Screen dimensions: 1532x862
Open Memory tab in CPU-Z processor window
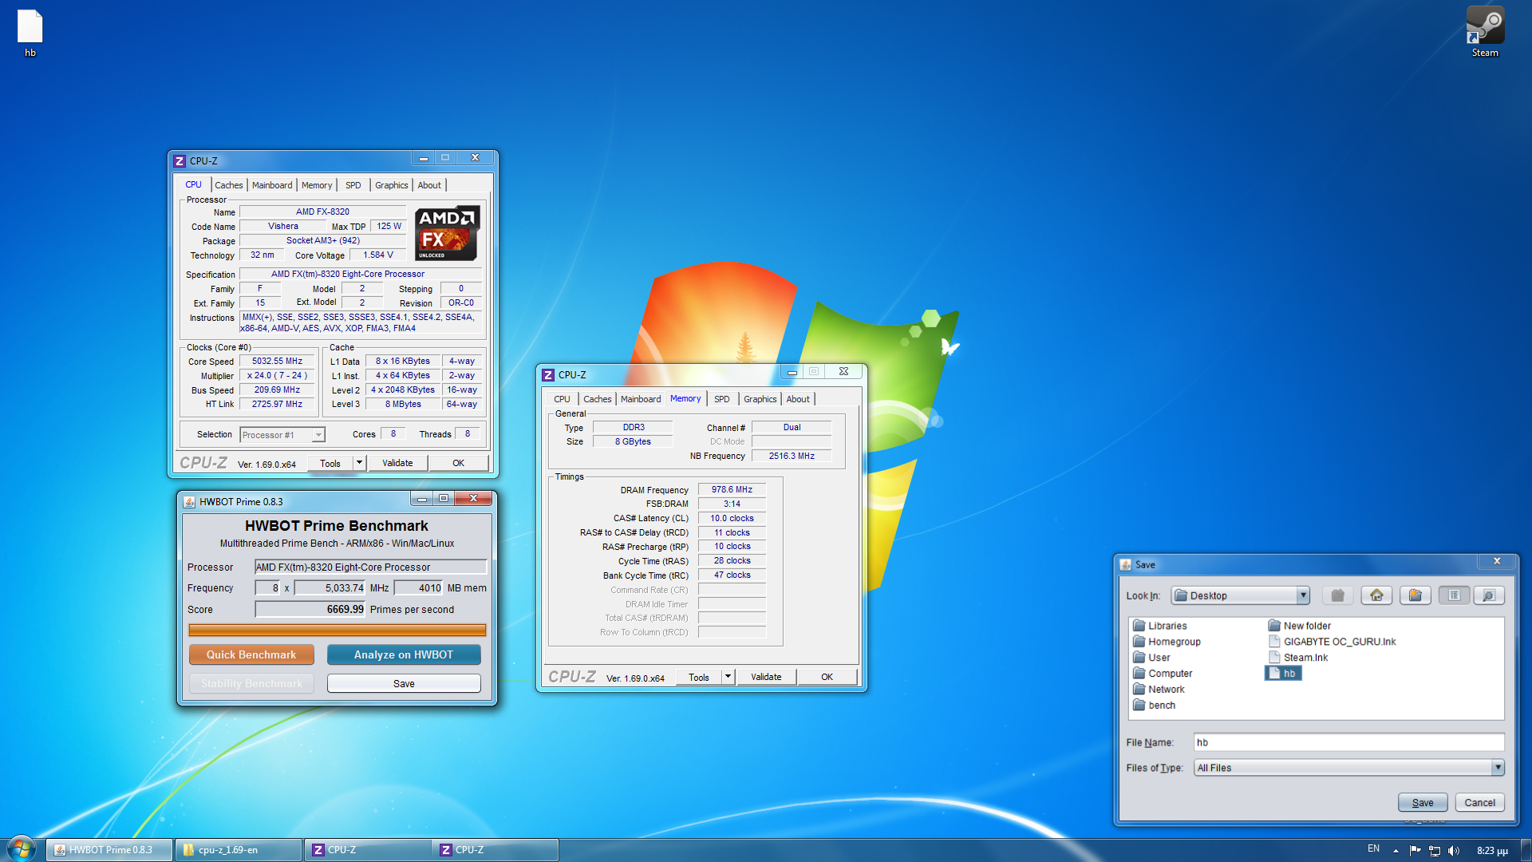click(317, 185)
